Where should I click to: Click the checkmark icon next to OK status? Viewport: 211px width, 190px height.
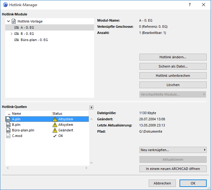pyautogui.click(x=55, y=136)
